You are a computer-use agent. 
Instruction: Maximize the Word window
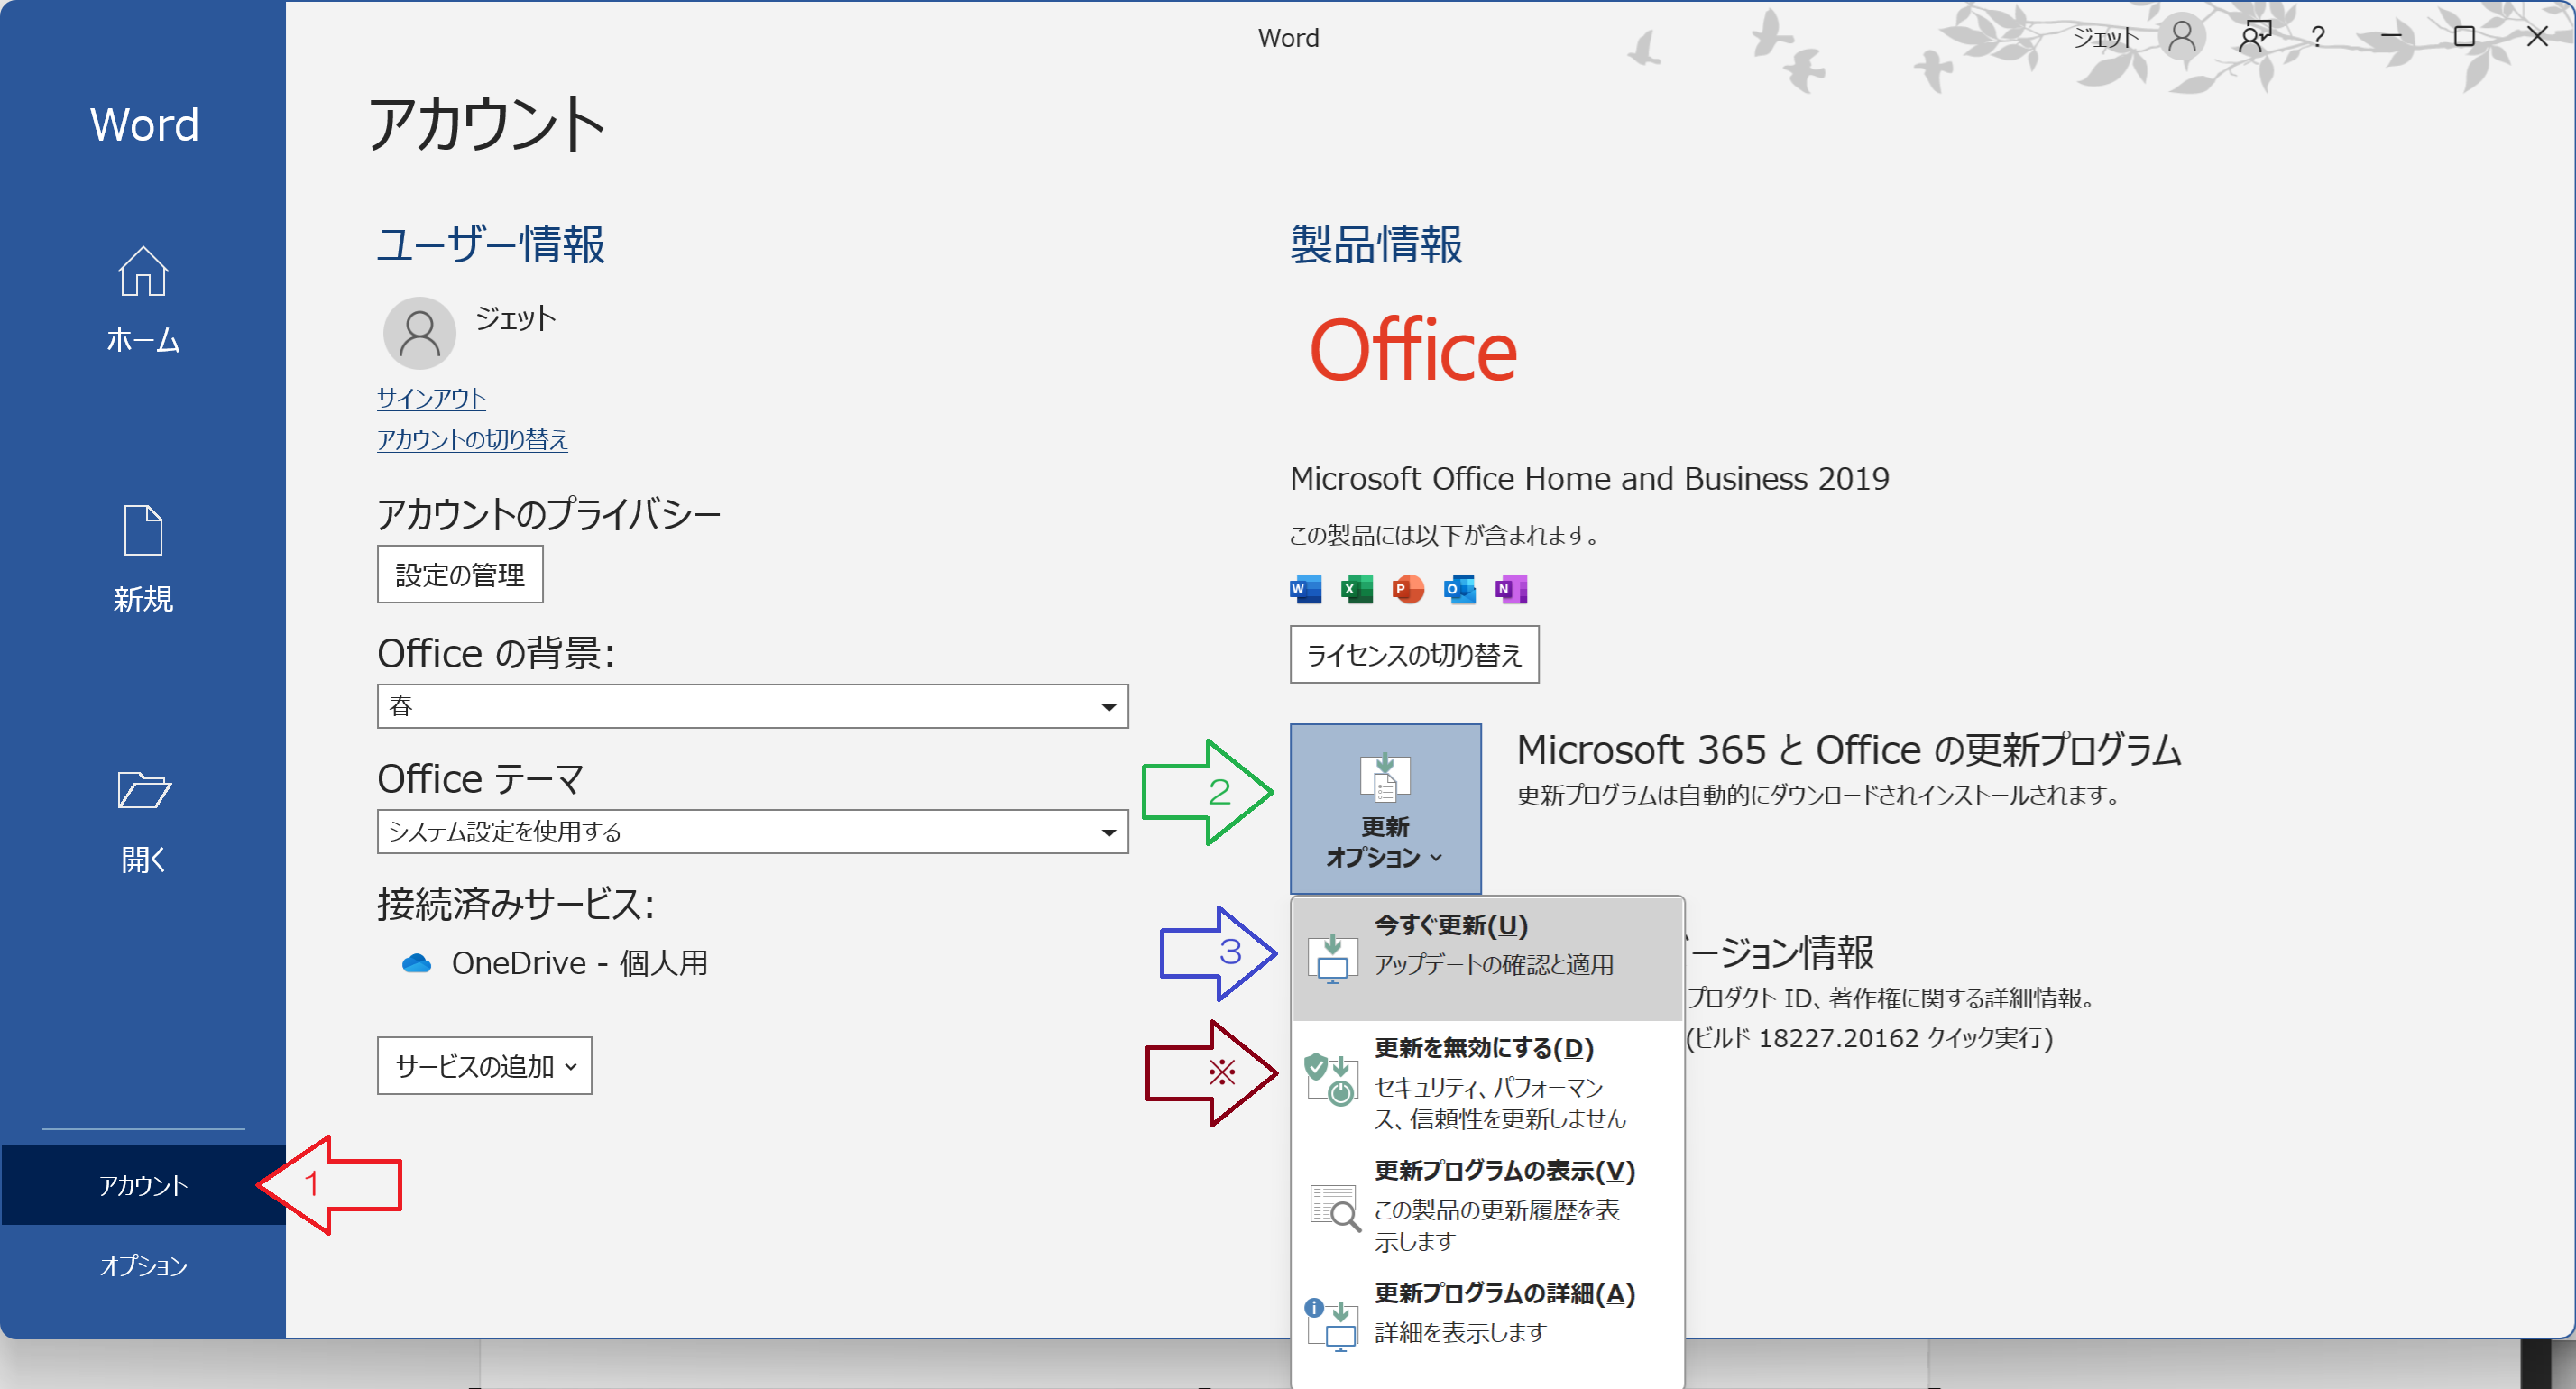pyautogui.click(x=2464, y=37)
